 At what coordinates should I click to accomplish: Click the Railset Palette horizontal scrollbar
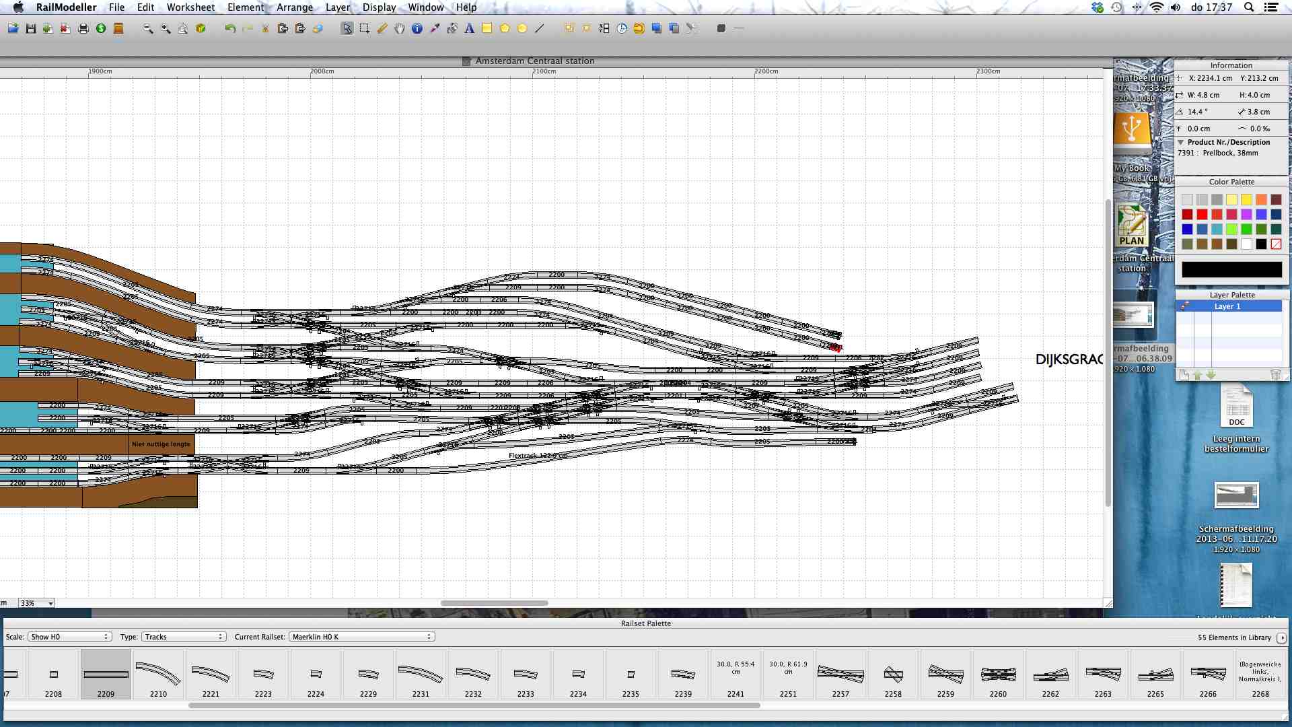coord(474,705)
